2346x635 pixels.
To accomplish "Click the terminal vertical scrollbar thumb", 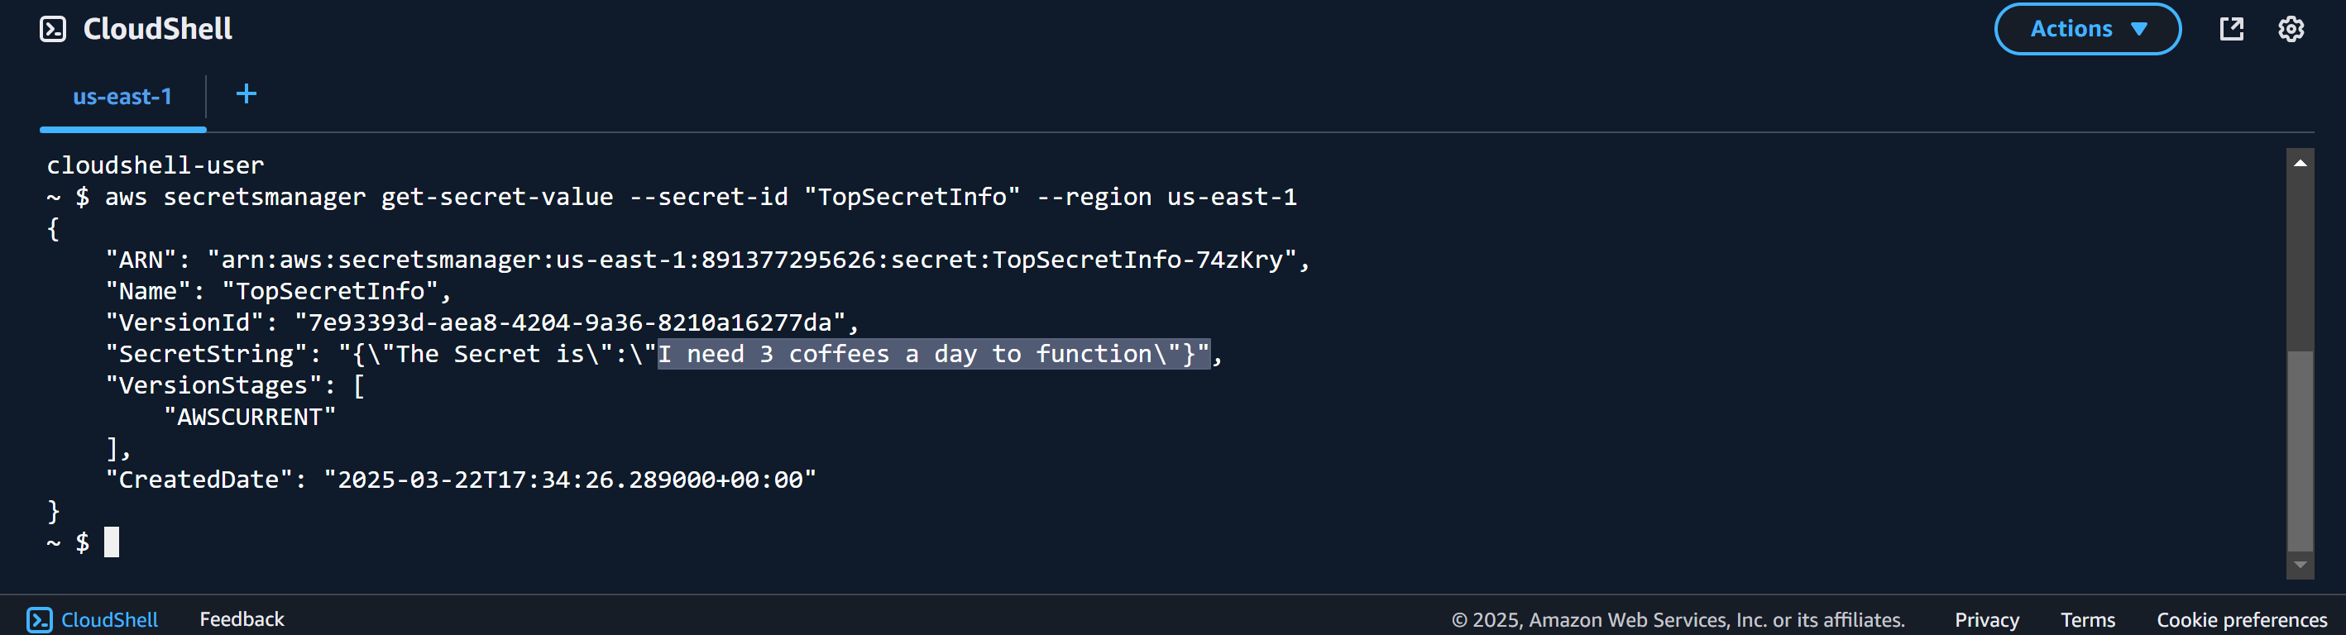I will click(2301, 451).
